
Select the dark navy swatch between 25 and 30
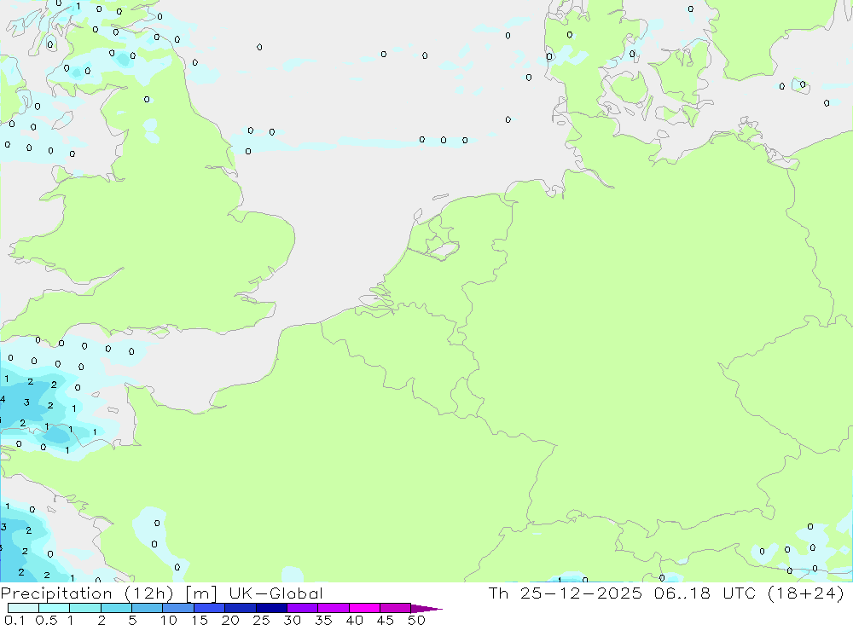pyautogui.click(x=271, y=608)
